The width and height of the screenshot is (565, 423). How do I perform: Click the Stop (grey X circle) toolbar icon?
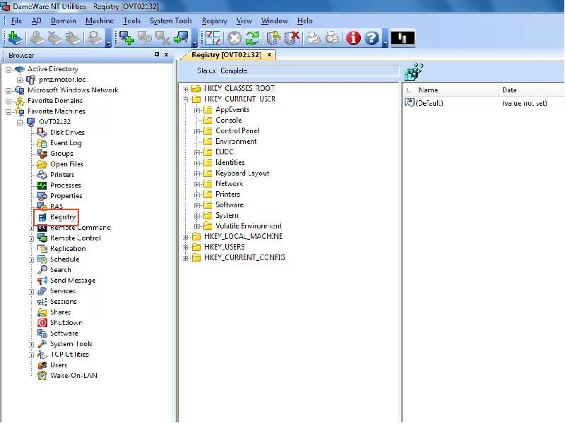[234, 38]
